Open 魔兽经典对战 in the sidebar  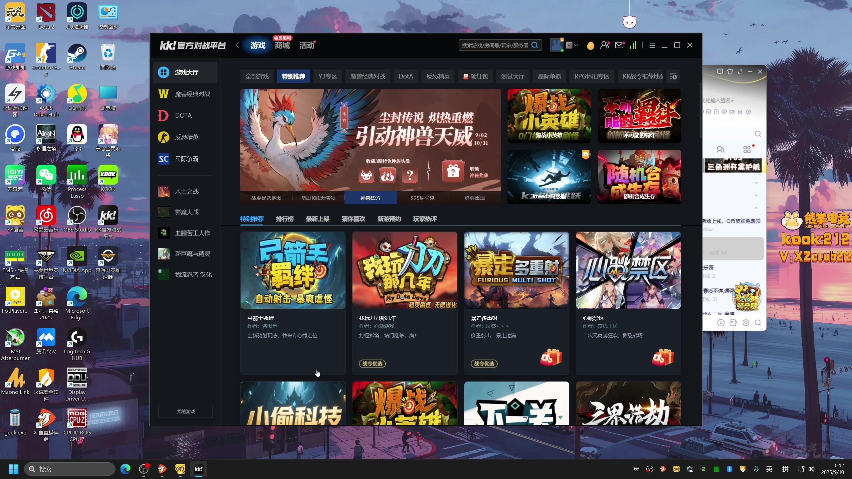185,94
